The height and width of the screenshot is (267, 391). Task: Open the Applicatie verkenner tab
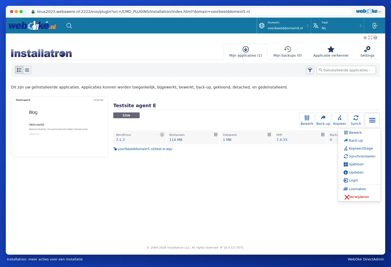[x=331, y=52]
